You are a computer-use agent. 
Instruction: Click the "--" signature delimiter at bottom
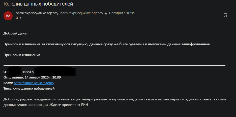pyautogui.click(x=5, y=115)
